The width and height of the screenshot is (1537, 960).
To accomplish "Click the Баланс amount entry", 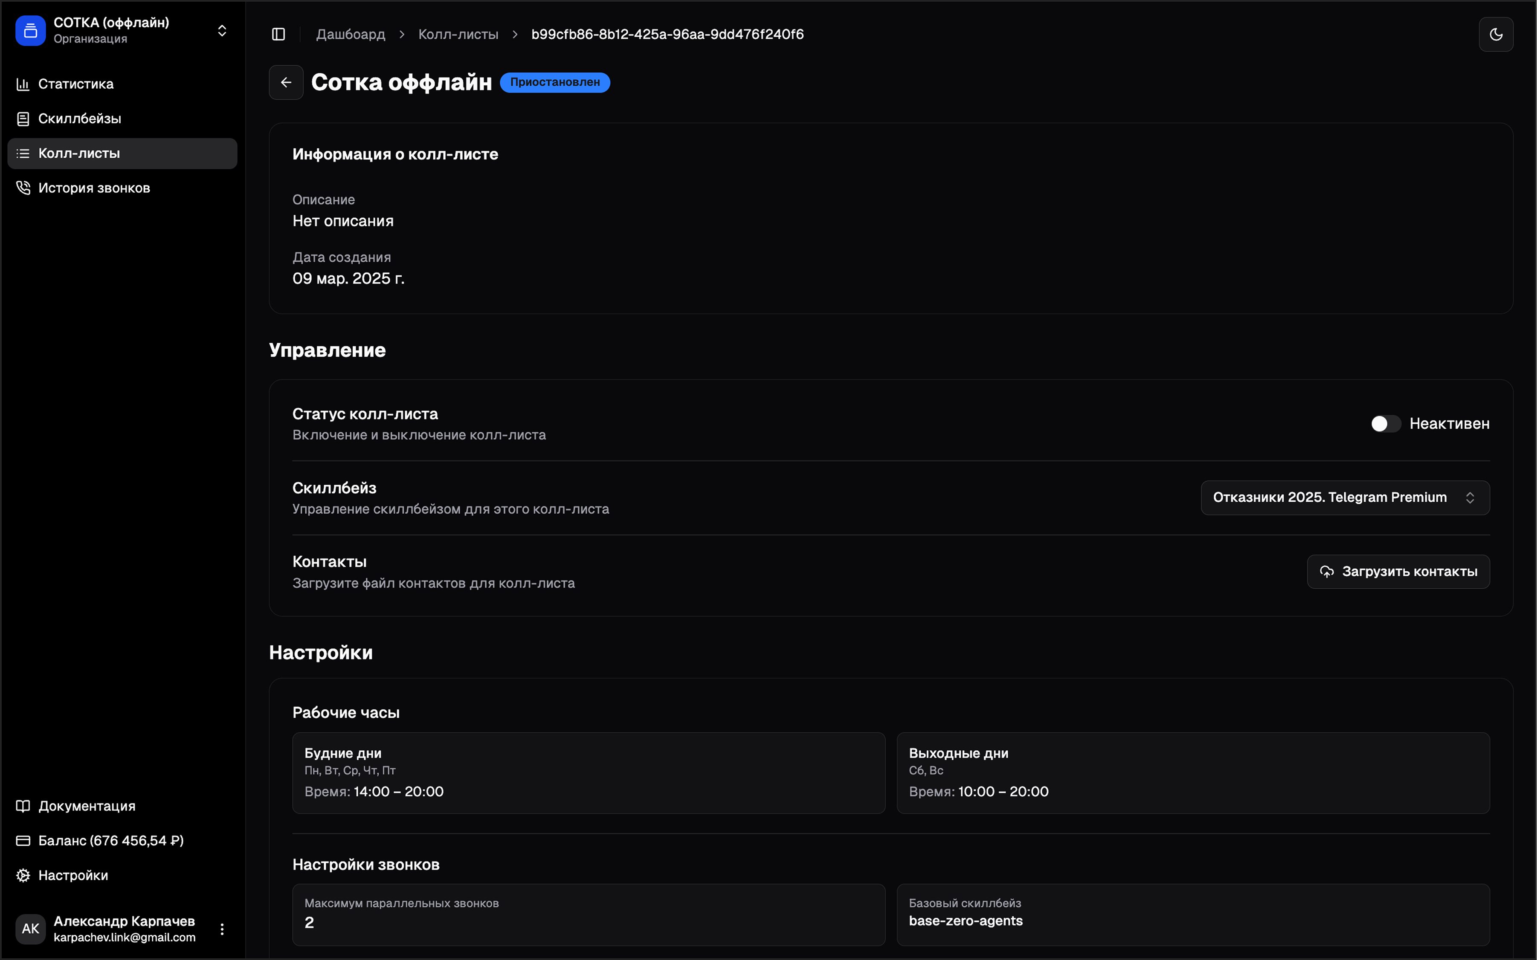I will (110, 841).
